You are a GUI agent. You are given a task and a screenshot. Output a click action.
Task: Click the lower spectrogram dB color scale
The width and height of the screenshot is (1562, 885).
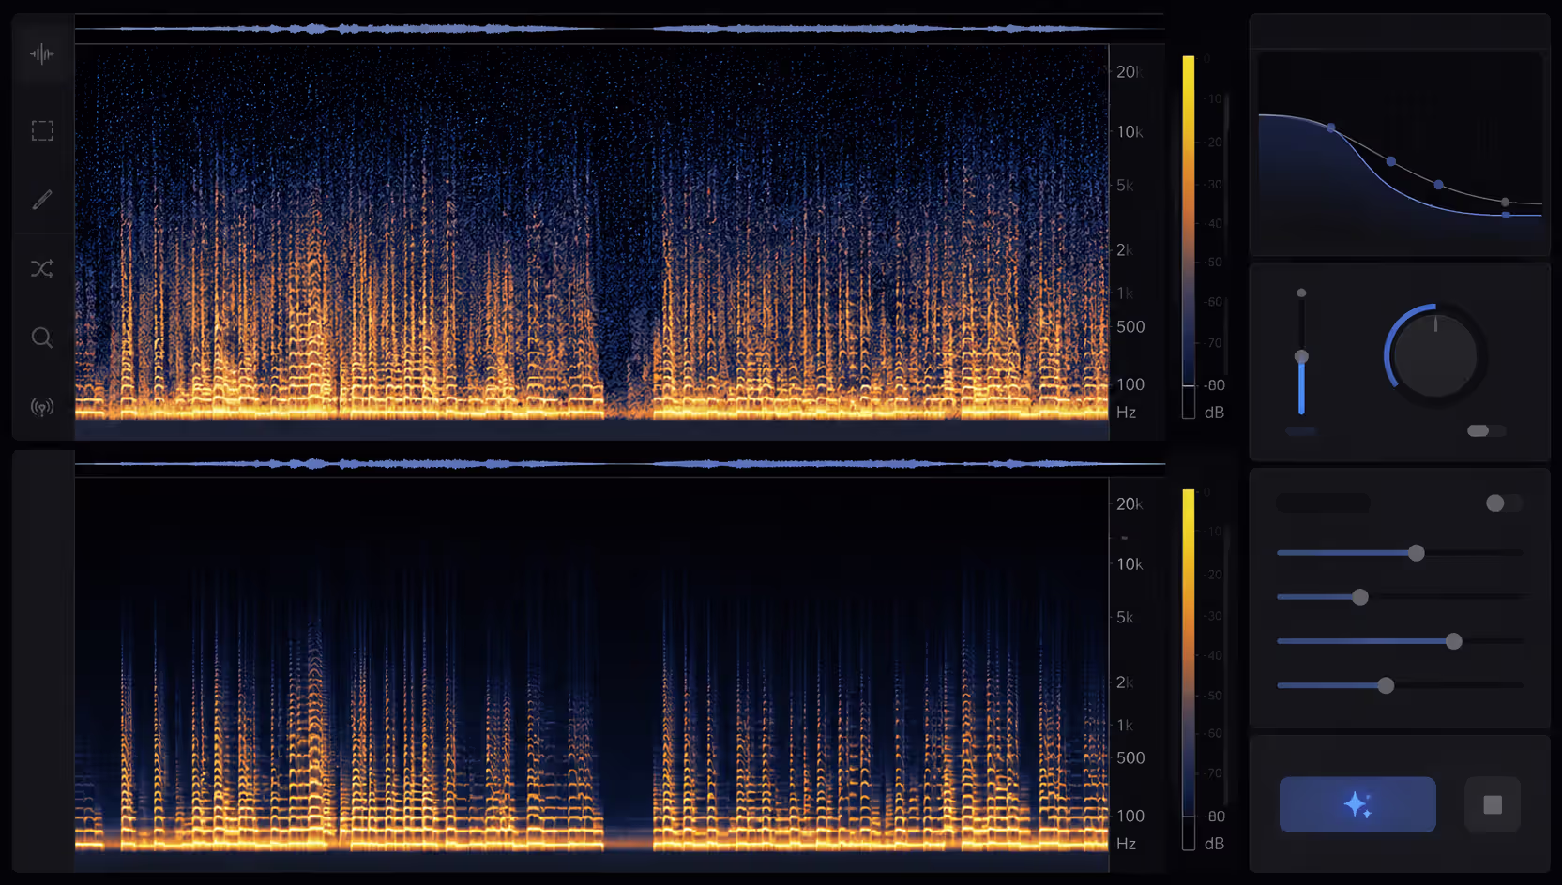[1189, 669]
